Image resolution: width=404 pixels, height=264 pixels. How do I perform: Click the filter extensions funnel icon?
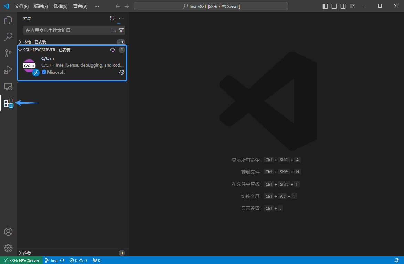coord(121,30)
